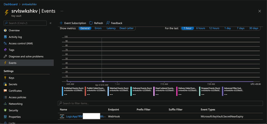Click the Tags icon in sidebar

click(5, 50)
